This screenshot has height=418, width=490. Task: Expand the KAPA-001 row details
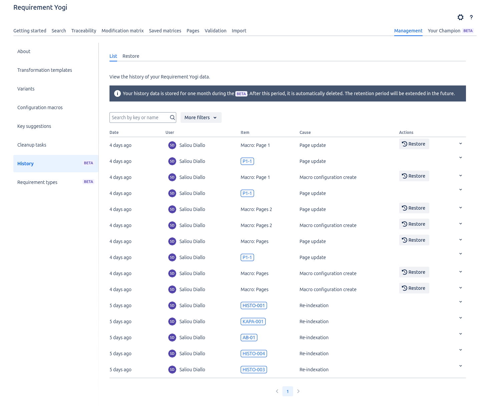460,318
